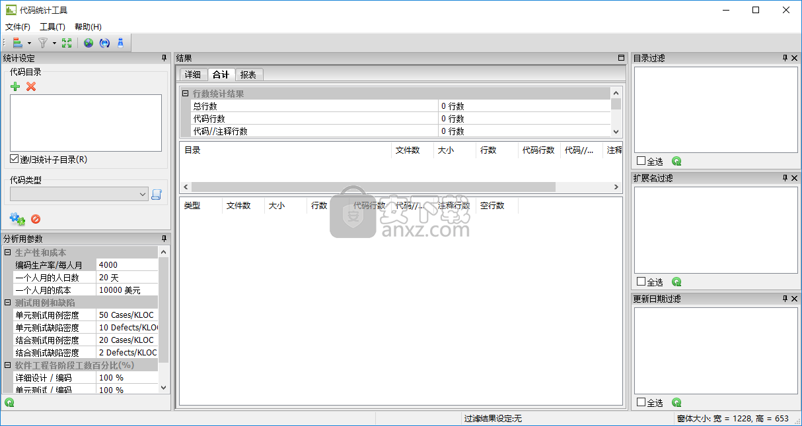Click the funnel filter icon in the toolbar
Screen dimensions: 802x426
tap(42, 43)
